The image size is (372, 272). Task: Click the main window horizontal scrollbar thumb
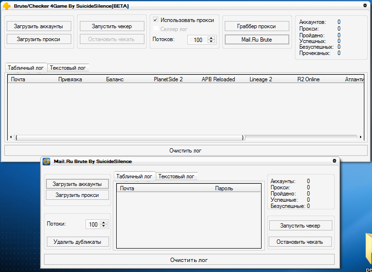coord(129,138)
